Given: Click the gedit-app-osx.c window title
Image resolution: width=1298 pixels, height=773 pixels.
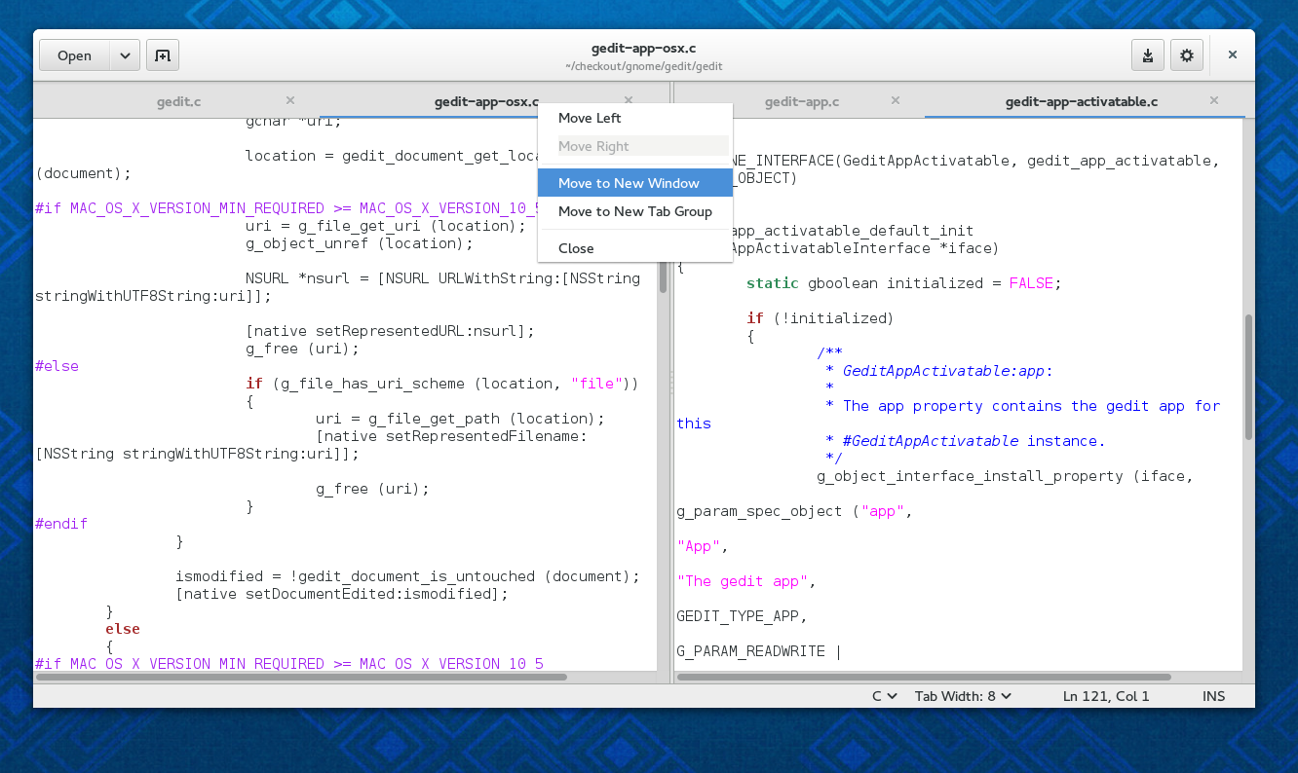Looking at the screenshot, I should click(x=643, y=48).
